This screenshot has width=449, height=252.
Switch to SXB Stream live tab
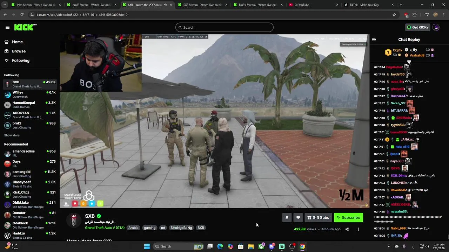[202, 5]
